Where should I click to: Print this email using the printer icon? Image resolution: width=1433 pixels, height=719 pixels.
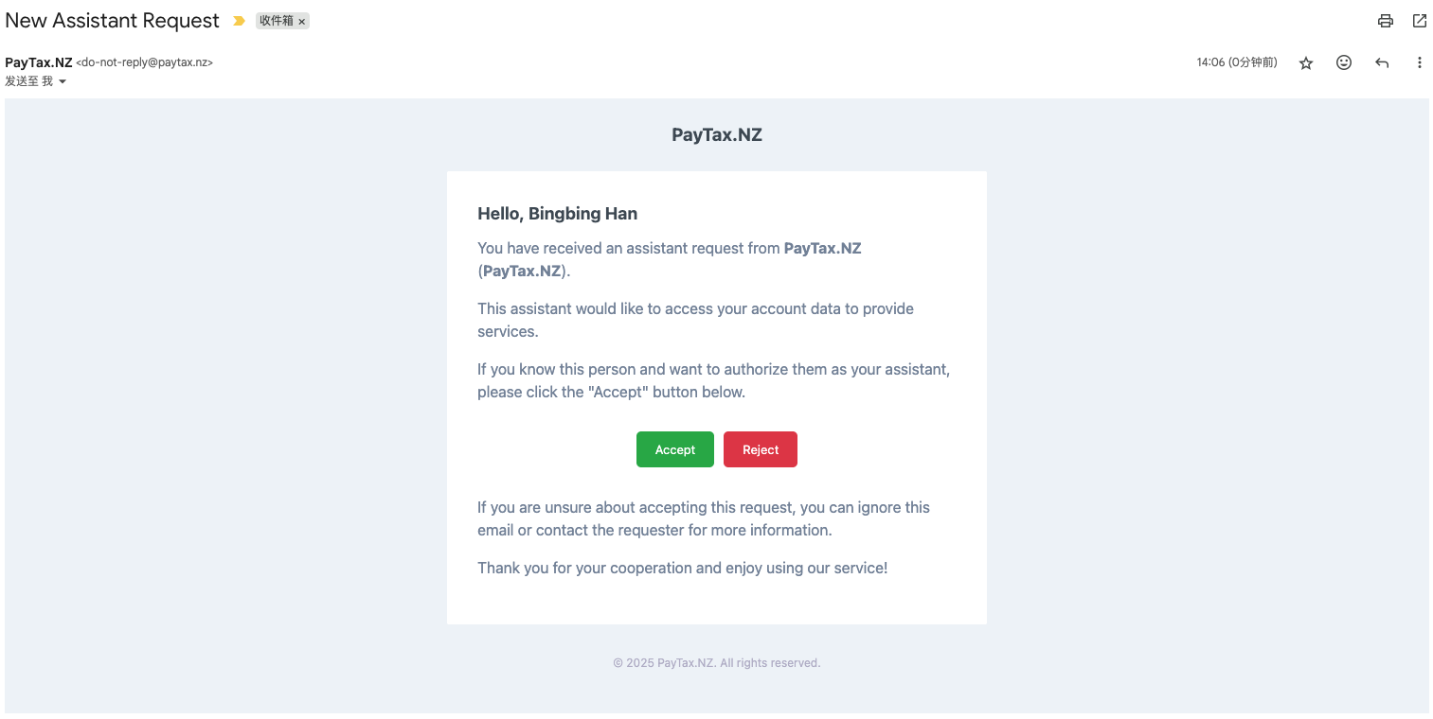(x=1386, y=21)
